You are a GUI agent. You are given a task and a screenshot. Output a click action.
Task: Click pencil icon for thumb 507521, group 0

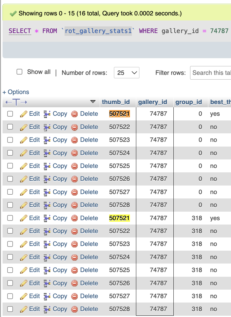(x=24, y=114)
